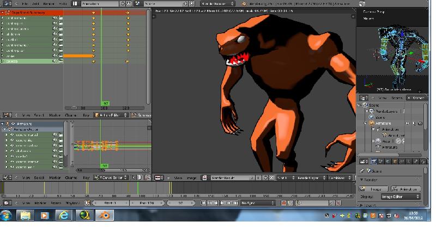Select the Object properties tab cube icon

(395, 161)
